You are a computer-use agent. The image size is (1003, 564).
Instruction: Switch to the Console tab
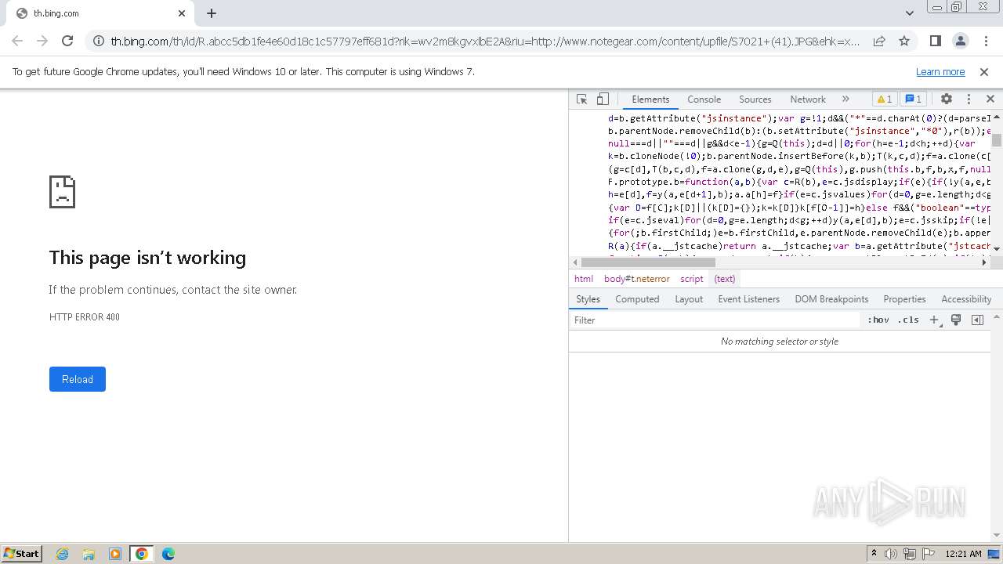pyautogui.click(x=704, y=99)
